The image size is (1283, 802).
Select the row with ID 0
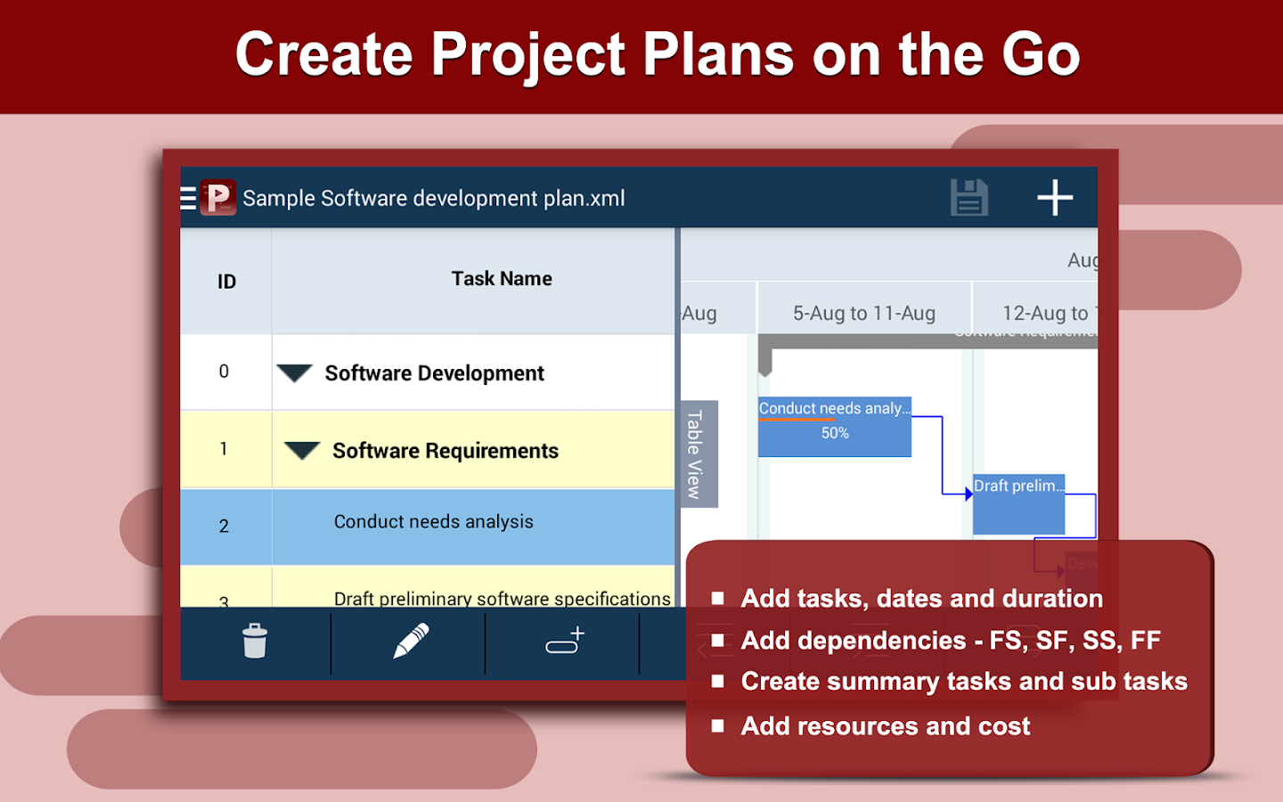click(x=428, y=372)
